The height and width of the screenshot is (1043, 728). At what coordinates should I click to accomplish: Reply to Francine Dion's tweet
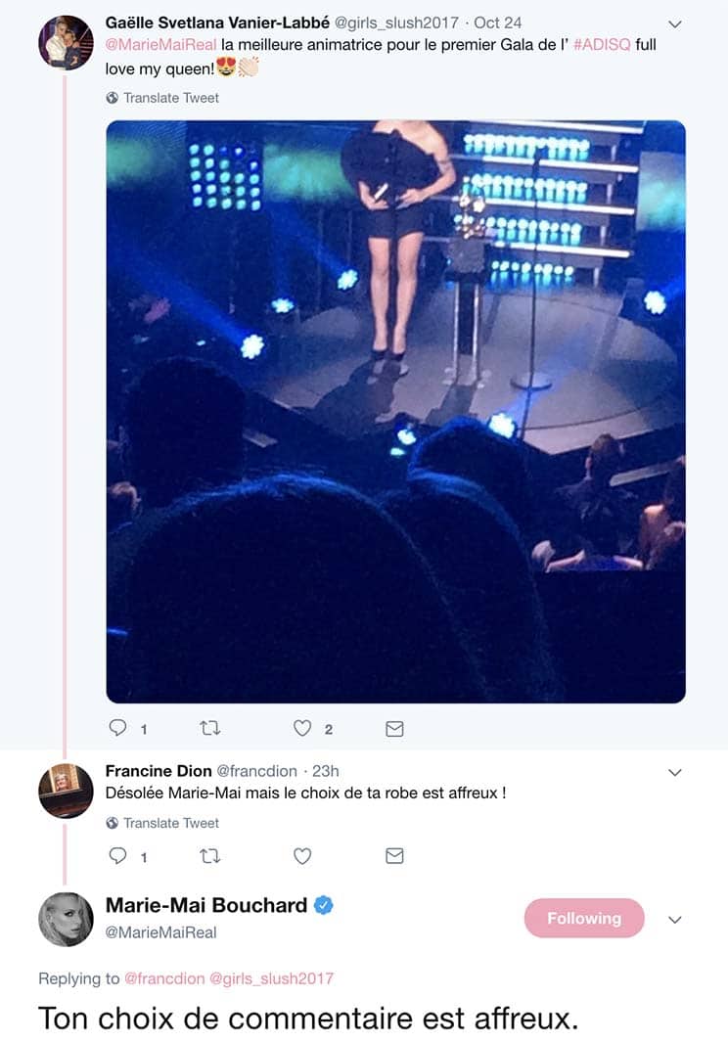click(117, 855)
